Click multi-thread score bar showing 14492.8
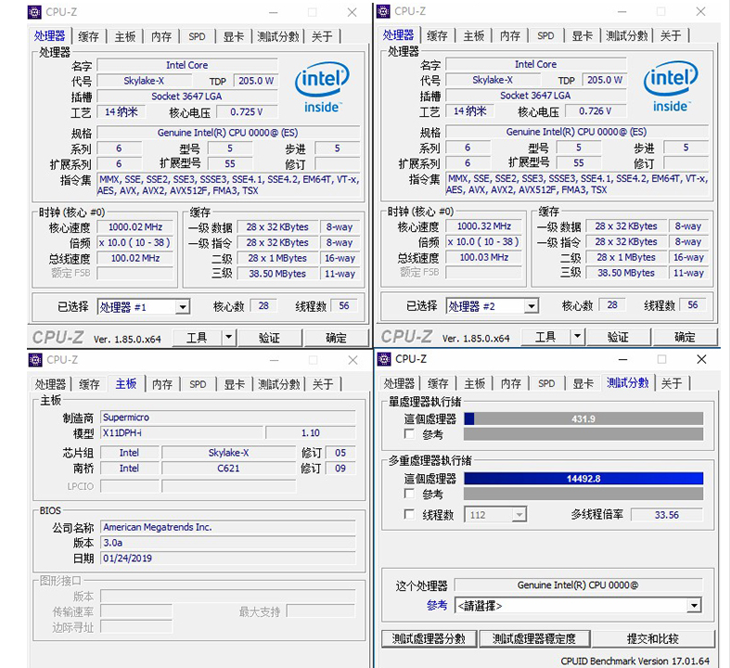The image size is (730, 668). (583, 478)
